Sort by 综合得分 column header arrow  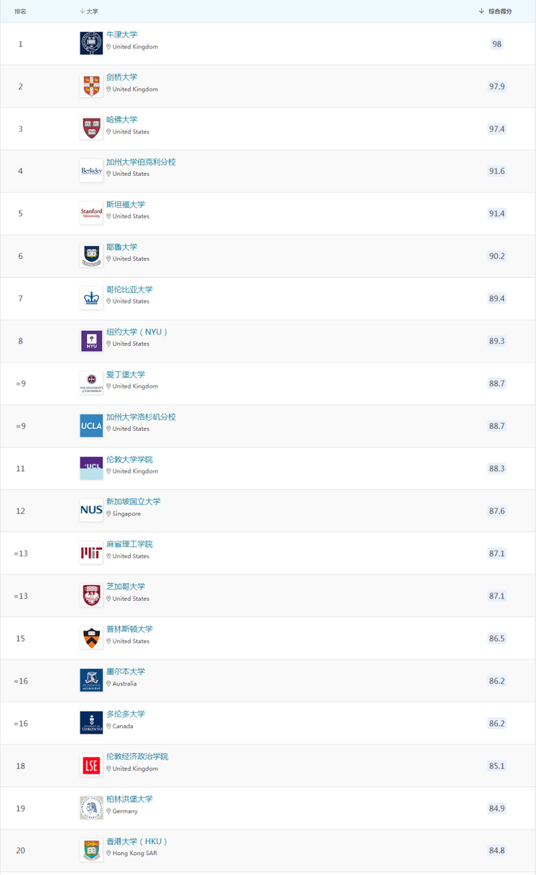click(482, 11)
